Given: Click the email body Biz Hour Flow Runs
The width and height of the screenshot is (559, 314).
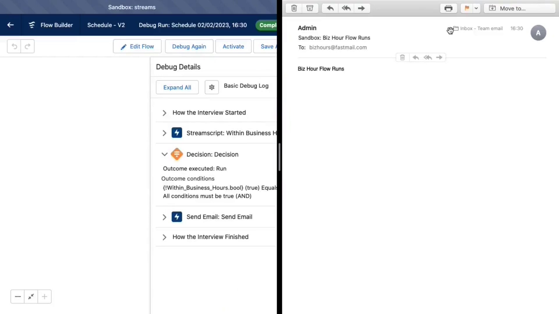Looking at the screenshot, I should click(x=321, y=69).
